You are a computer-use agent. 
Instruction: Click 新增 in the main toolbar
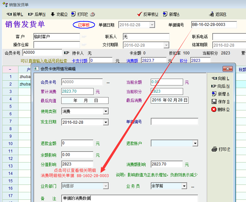(171, 14)
